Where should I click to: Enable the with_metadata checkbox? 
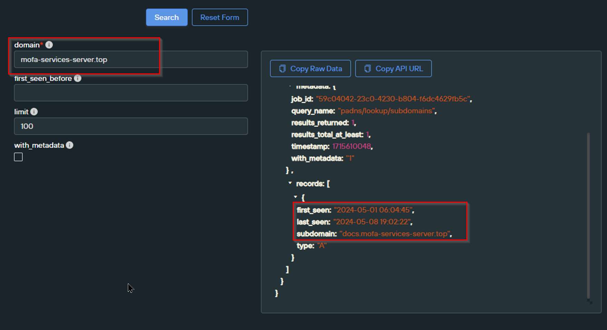point(18,157)
